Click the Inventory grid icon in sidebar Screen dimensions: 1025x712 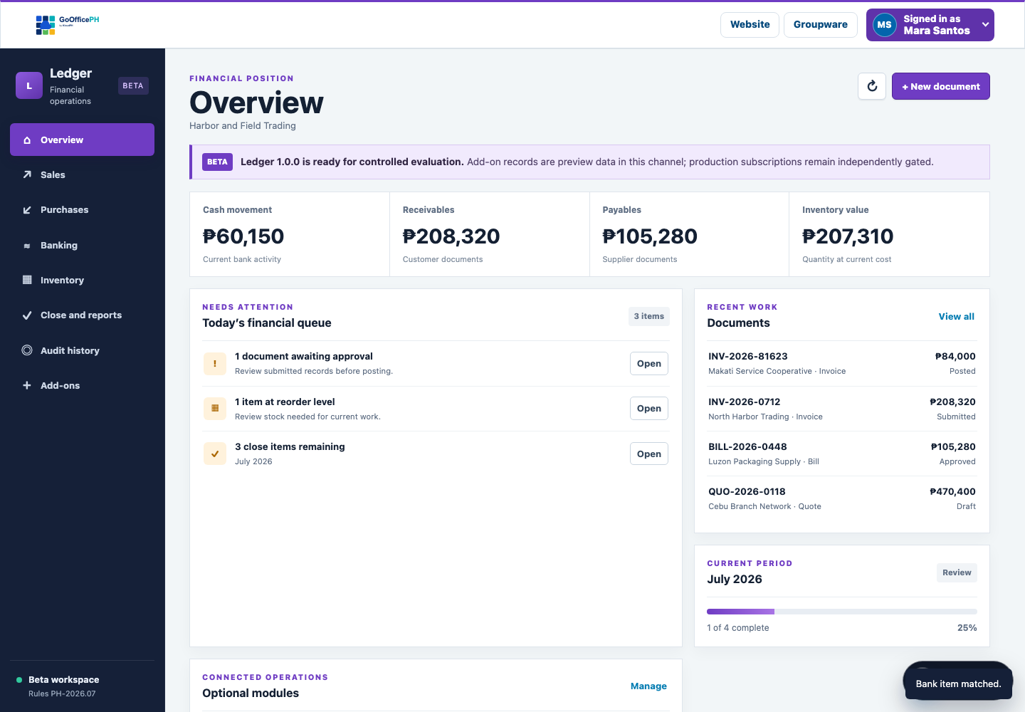[27, 281]
